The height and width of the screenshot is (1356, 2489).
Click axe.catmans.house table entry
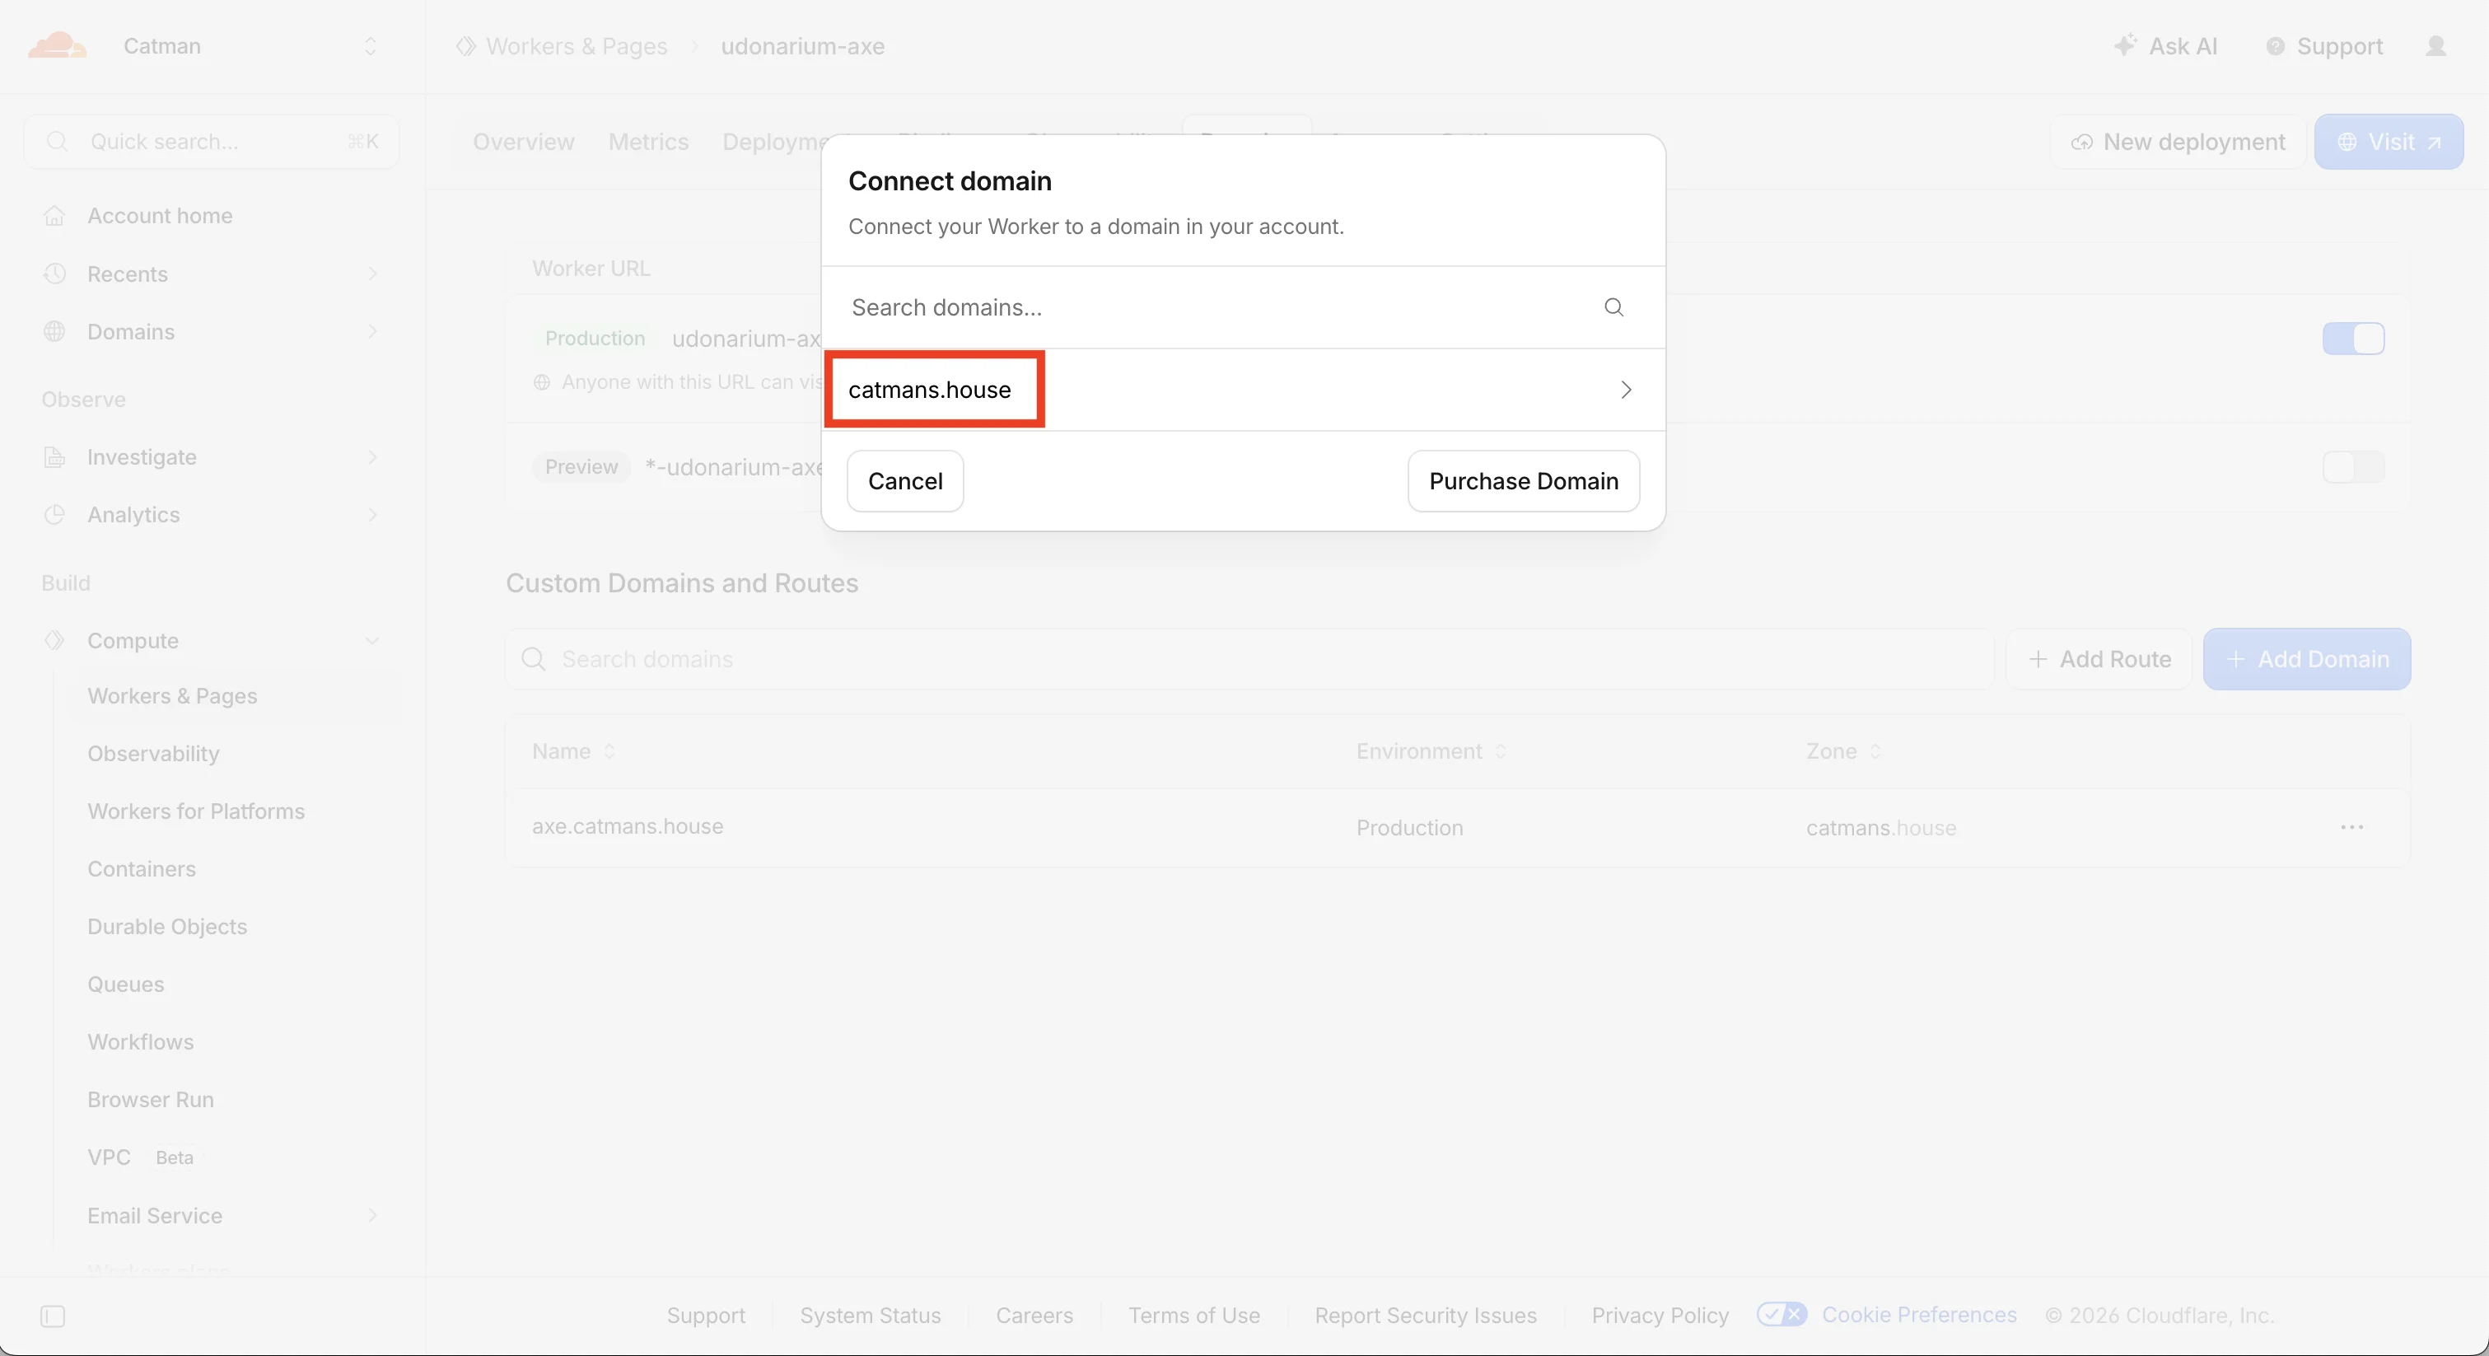pos(628,827)
